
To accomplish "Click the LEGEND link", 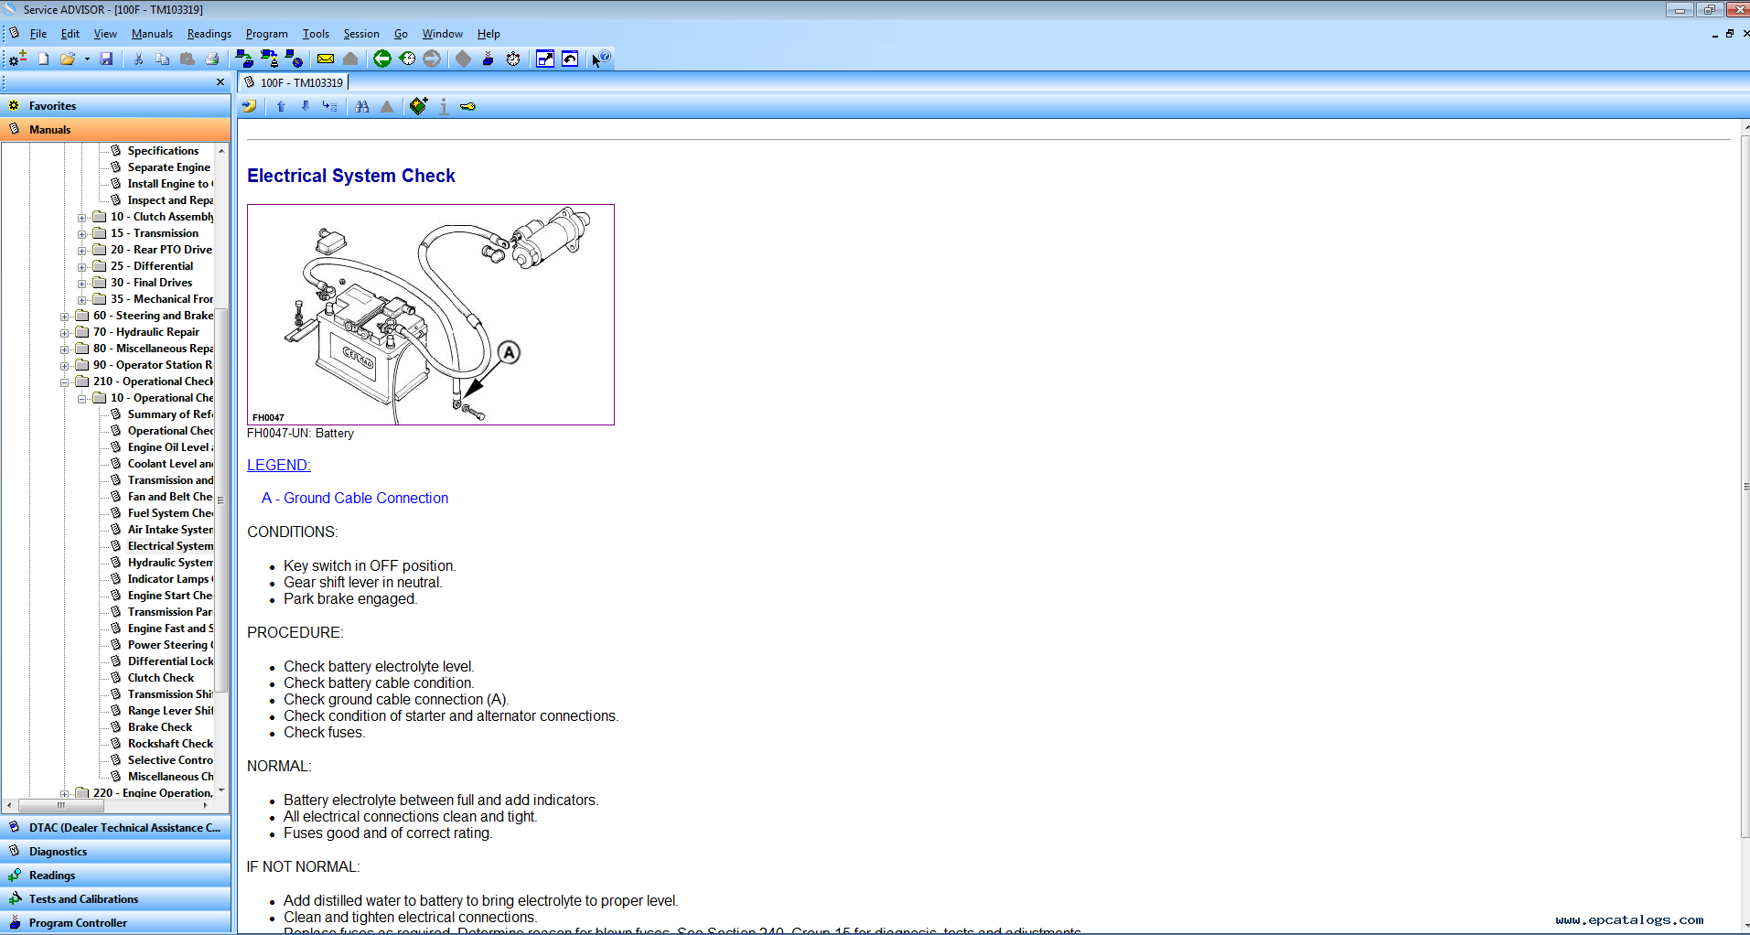I will (279, 465).
